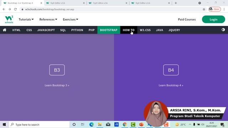Open PowerPoint from the taskbar
Image resolution: width=228 pixels, height=128 pixels.
pyautogui.click(x=141, y=124)
